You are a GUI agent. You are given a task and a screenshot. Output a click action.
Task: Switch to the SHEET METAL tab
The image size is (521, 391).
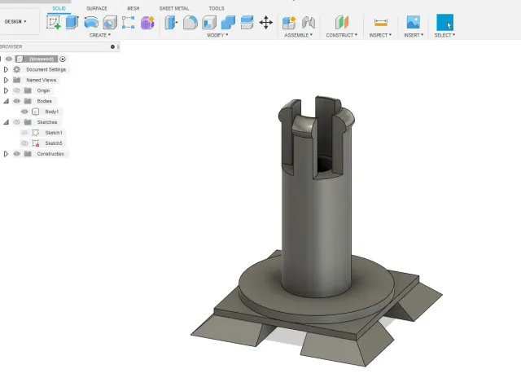174,8
